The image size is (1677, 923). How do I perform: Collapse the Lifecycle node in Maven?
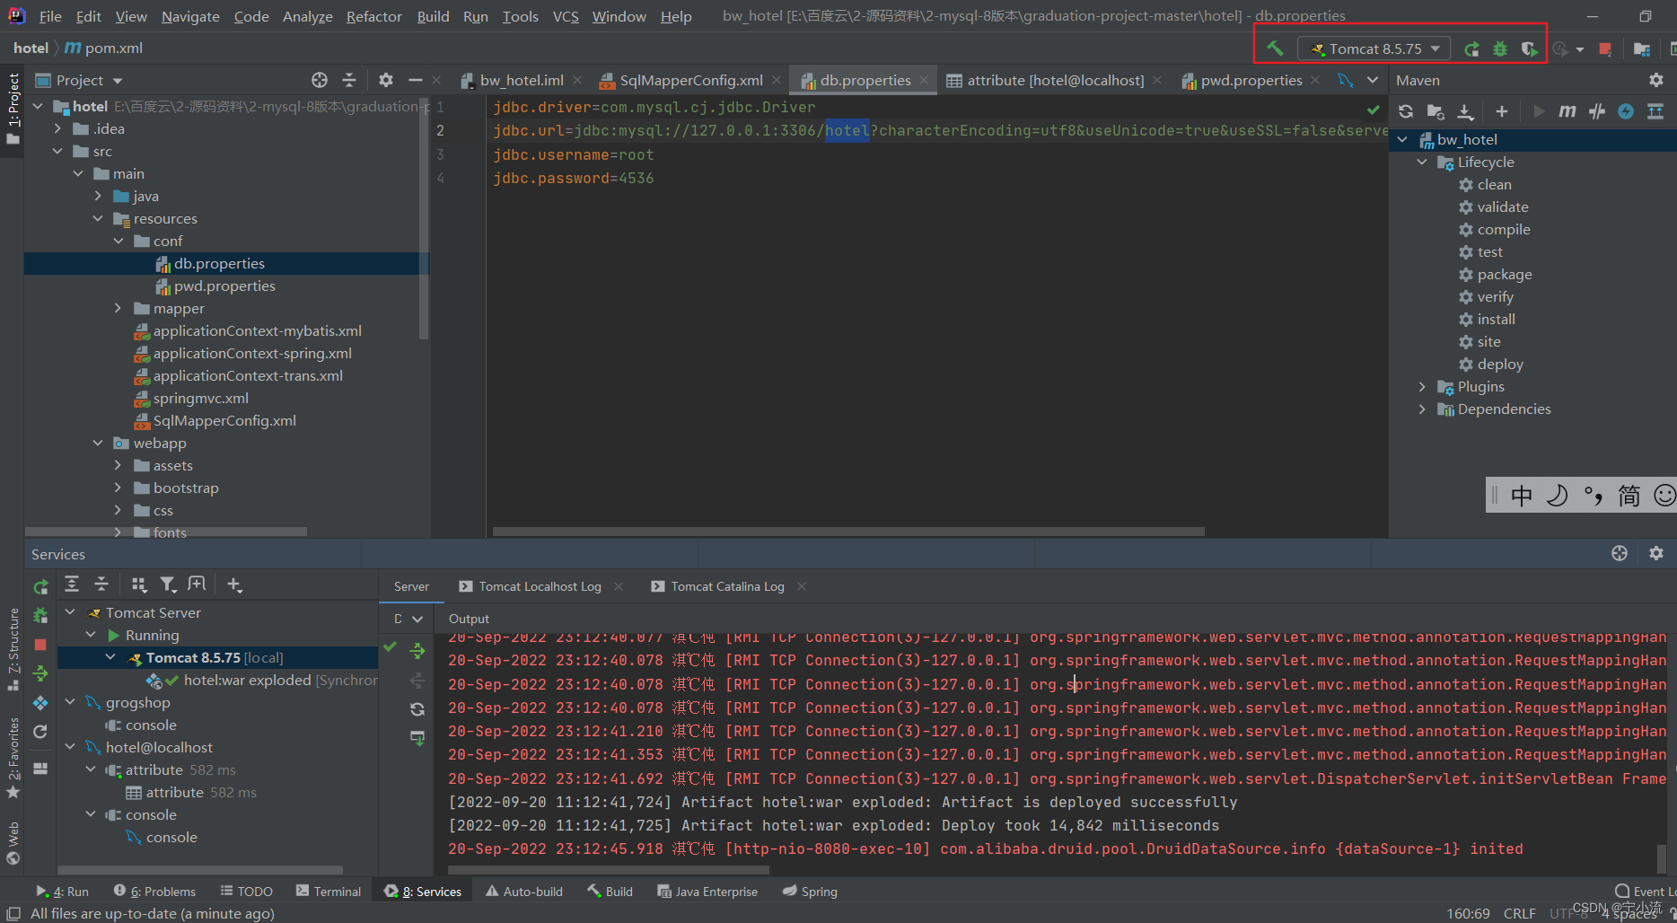1422,162
